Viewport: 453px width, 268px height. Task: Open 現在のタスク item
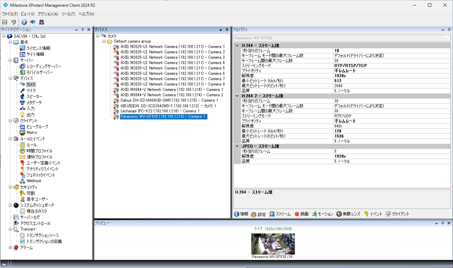(x=37, y=211)
